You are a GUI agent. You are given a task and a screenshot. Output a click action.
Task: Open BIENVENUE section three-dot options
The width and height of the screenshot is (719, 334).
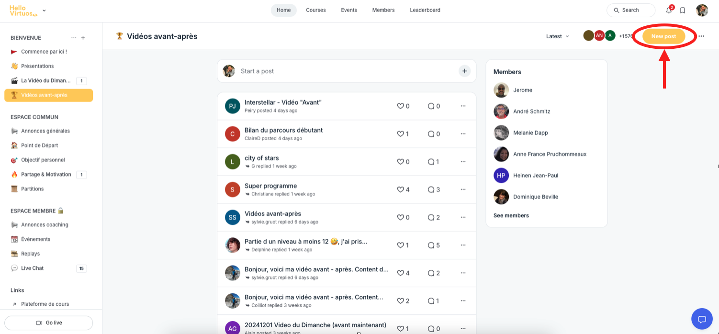tap(74, 38)
